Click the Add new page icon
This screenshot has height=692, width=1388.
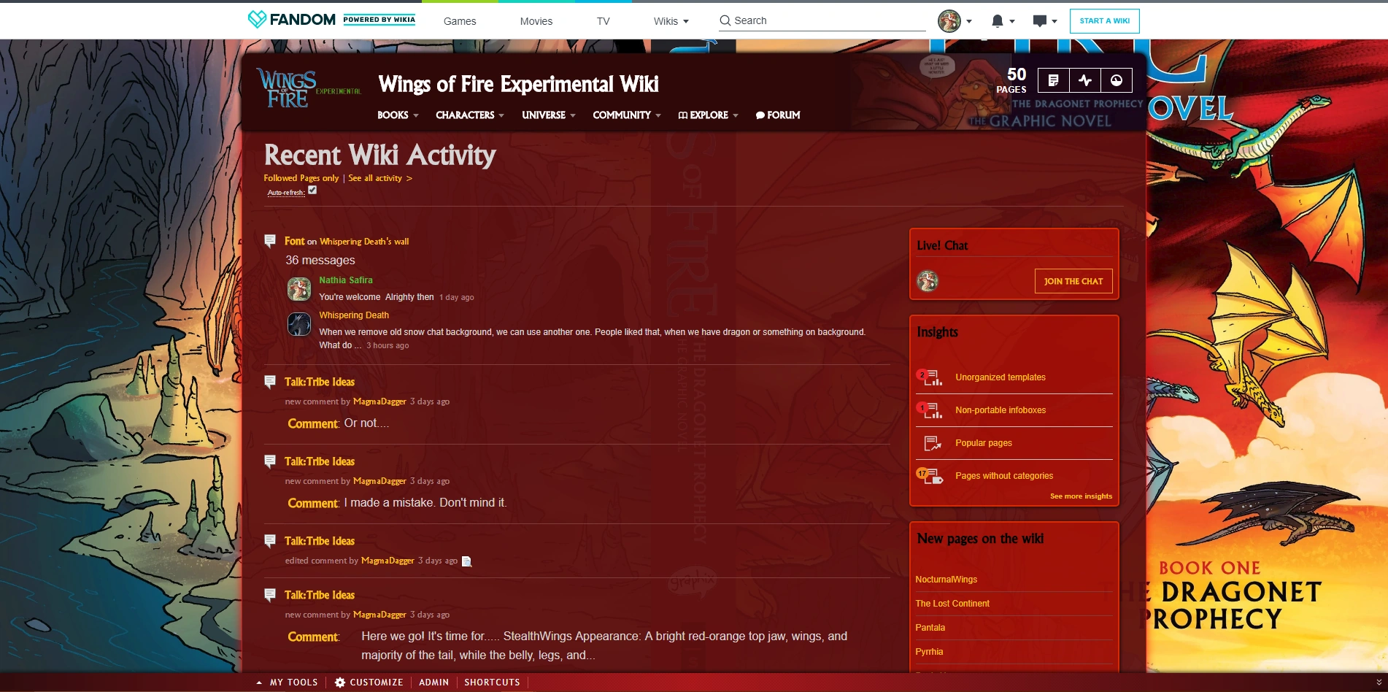pyautogui.click(x=1053, y=80)
